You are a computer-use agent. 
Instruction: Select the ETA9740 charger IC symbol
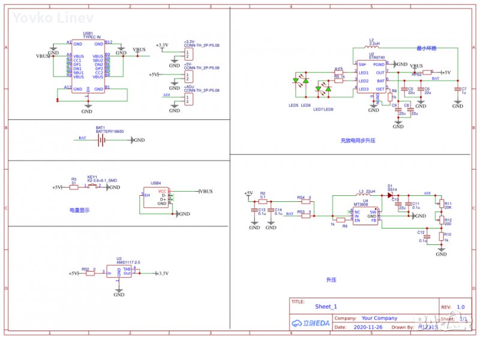point(372,77)
